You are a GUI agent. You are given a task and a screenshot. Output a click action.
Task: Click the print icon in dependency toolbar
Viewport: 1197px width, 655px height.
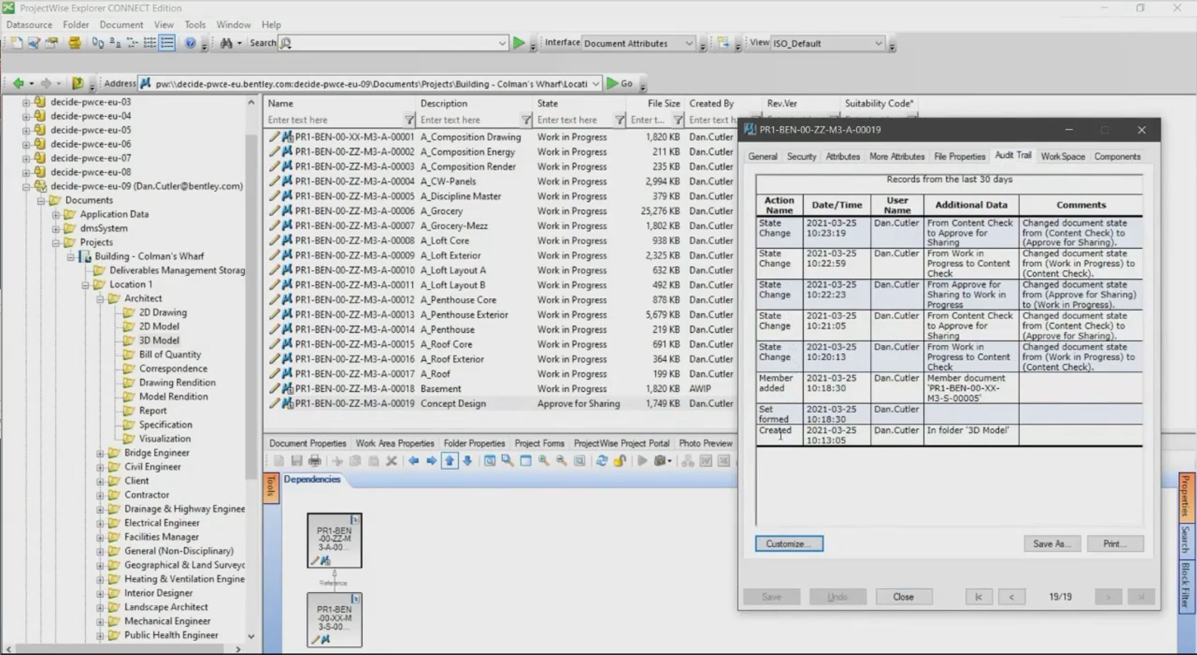point(315,461)
